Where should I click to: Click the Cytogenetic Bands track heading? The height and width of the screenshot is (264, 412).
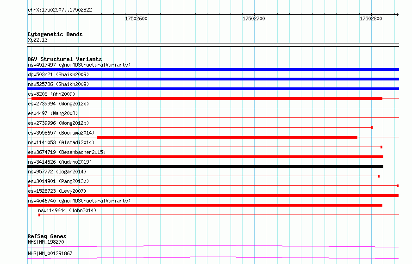tap(55, 34)
